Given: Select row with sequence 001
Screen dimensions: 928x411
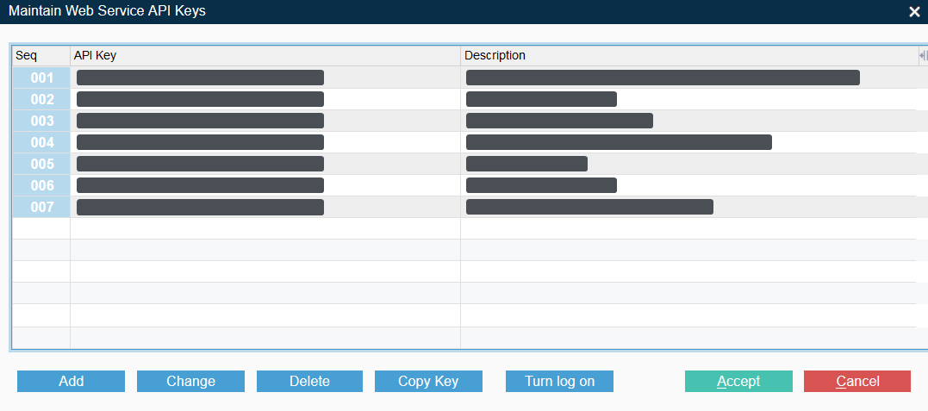Looking at the screenshot, I should (41, 78).
